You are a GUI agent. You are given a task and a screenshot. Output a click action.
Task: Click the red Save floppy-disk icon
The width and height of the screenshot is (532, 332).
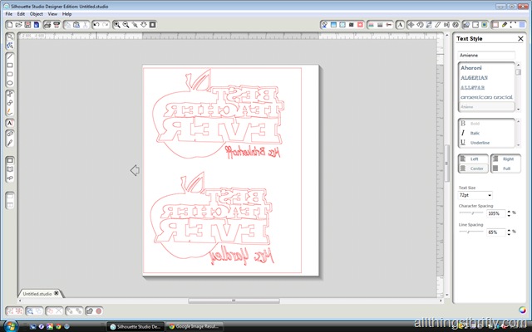[x=27, y=25]
